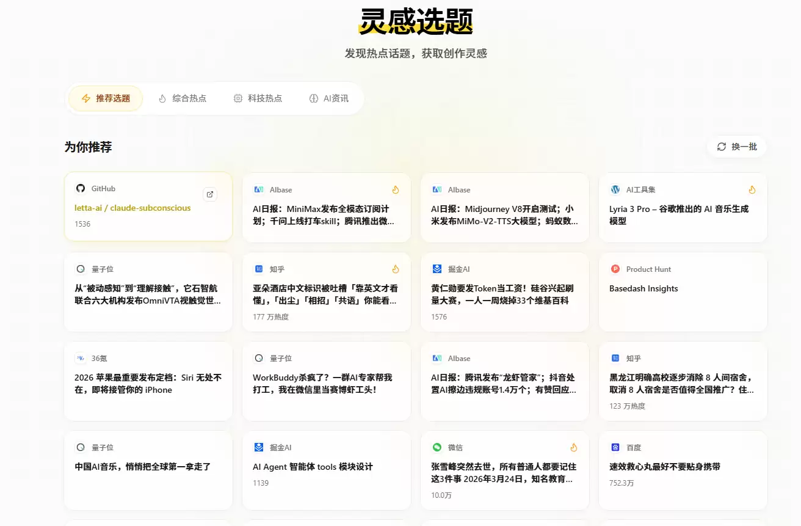This screenshot has width=801, height=526.
Task: Open the 亚朵酒店中文标识 topic
Action: pos(327,294)
